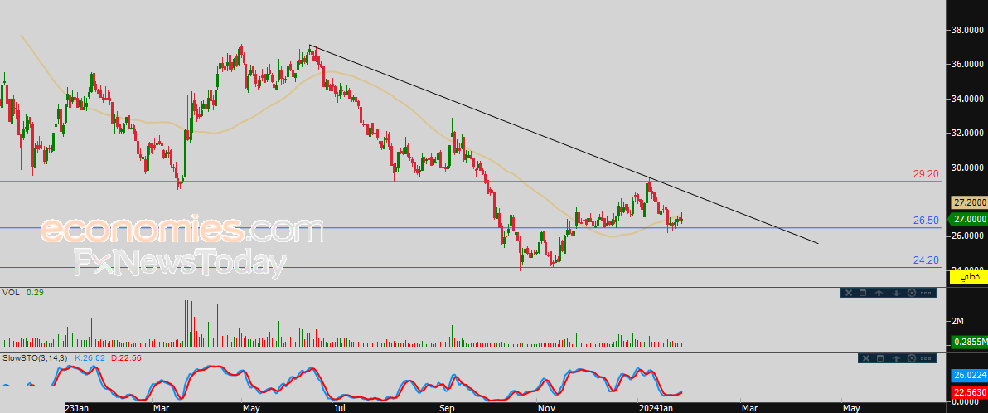Open the SlowSTO panel more-options dots
Image resolution: width=988 pixels, height=413 pixels.
pyautogui.click(x=927, y=358)
